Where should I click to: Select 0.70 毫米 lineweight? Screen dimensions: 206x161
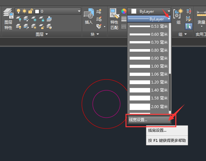[149, 42]
